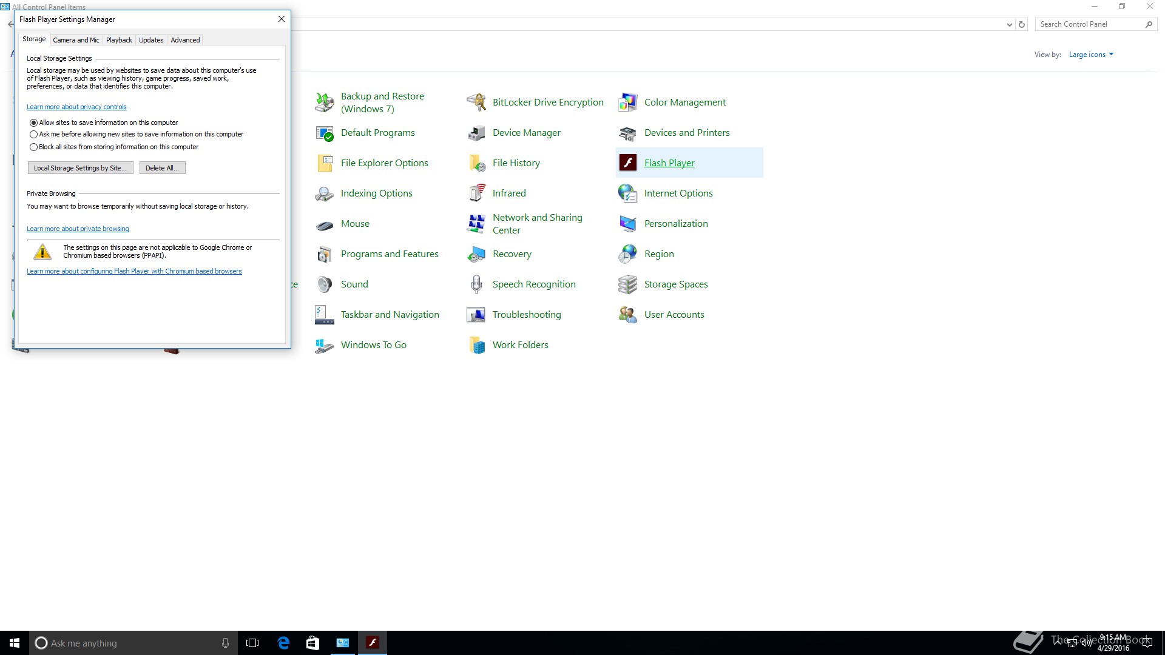Image resolution: width=1165 pixels, height=655 pixels.
Task: Open the Color Management icon
Action: [628, 102]
